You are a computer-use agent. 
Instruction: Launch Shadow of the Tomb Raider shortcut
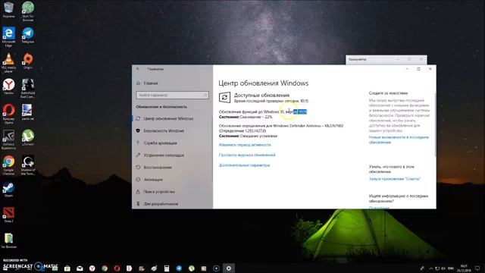[x=28, y=165]
